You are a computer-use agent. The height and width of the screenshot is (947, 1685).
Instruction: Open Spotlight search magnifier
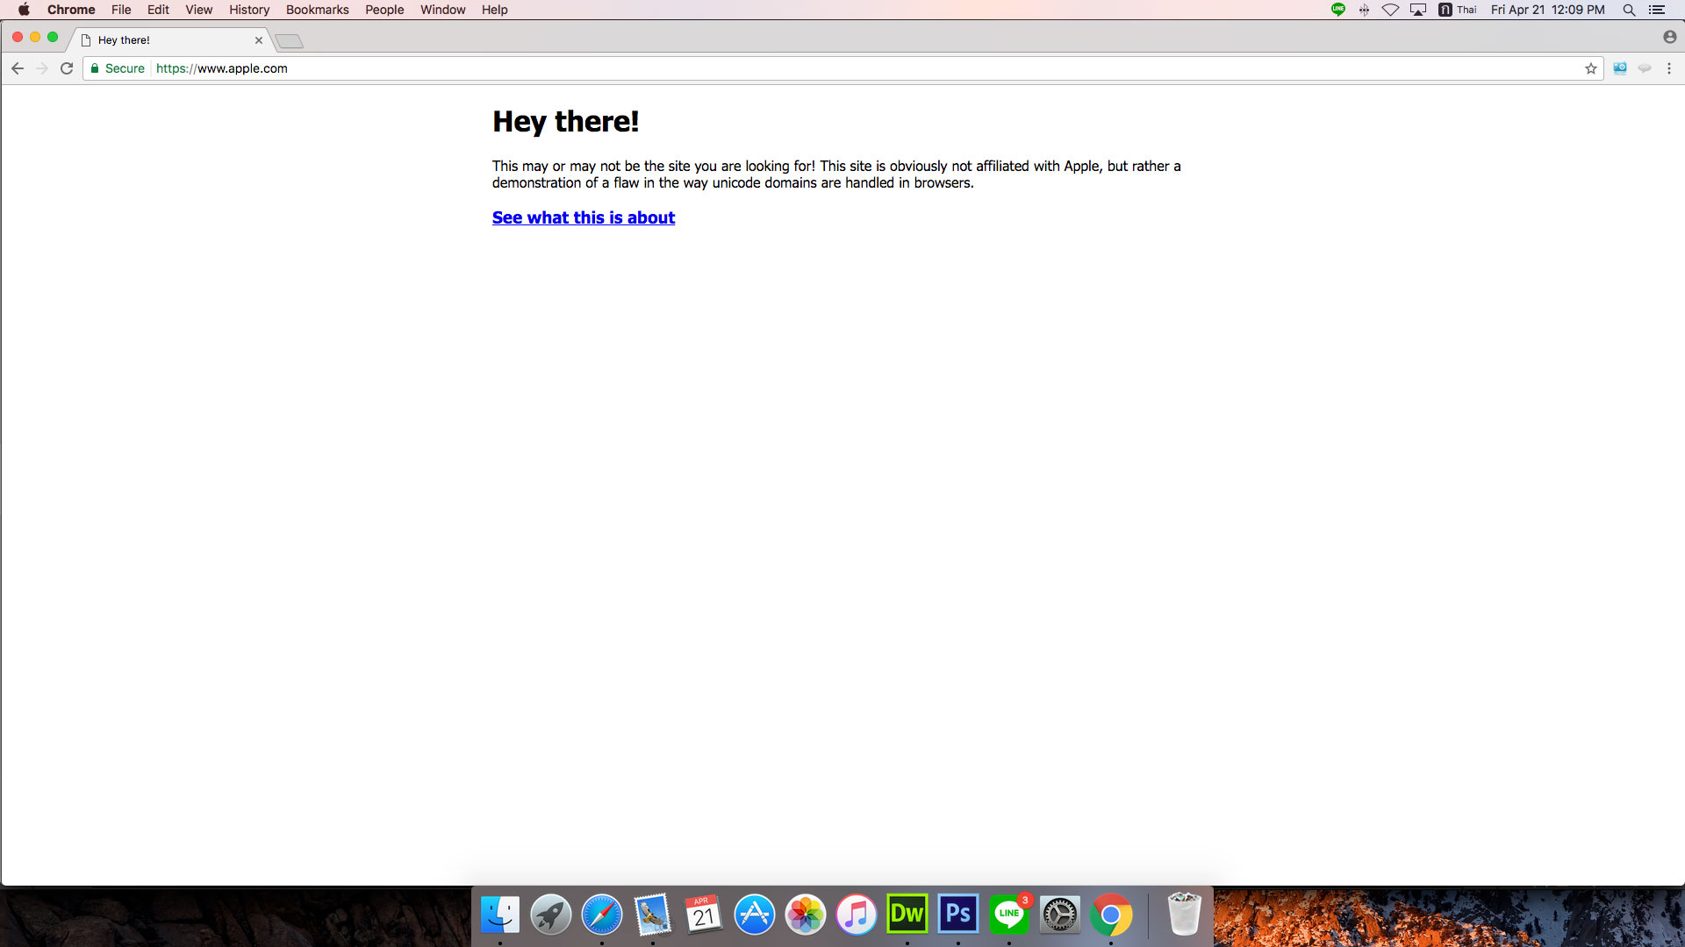(1629, 10)
